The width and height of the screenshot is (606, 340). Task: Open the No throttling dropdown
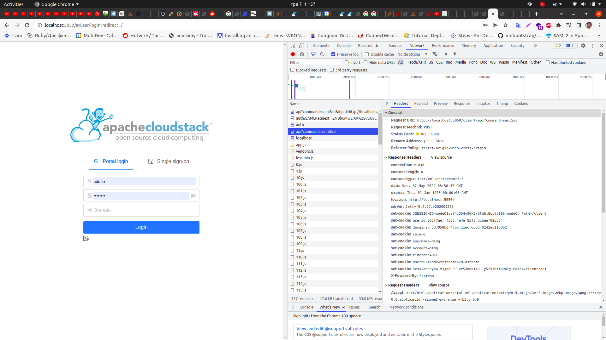click(x=412, y=54)
